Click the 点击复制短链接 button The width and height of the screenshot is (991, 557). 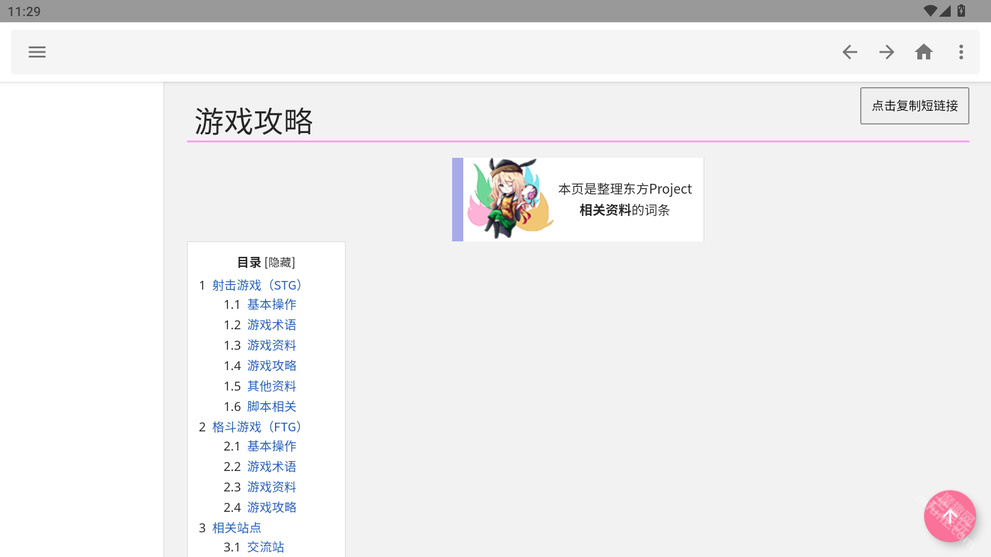(x=914, y=106)
